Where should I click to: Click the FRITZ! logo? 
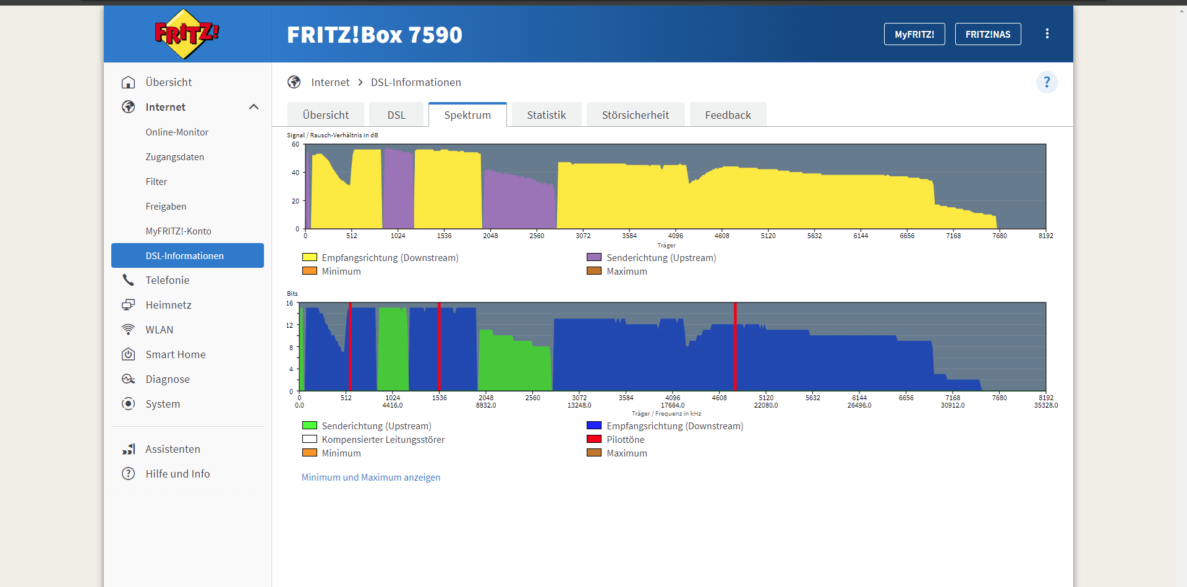(x=187, y=34)
